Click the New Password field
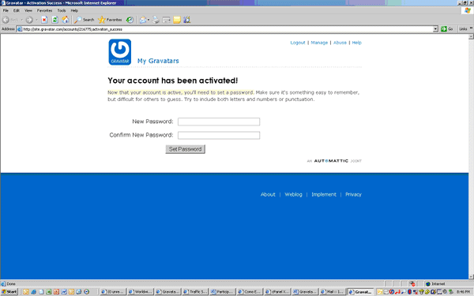 point(219,122)
